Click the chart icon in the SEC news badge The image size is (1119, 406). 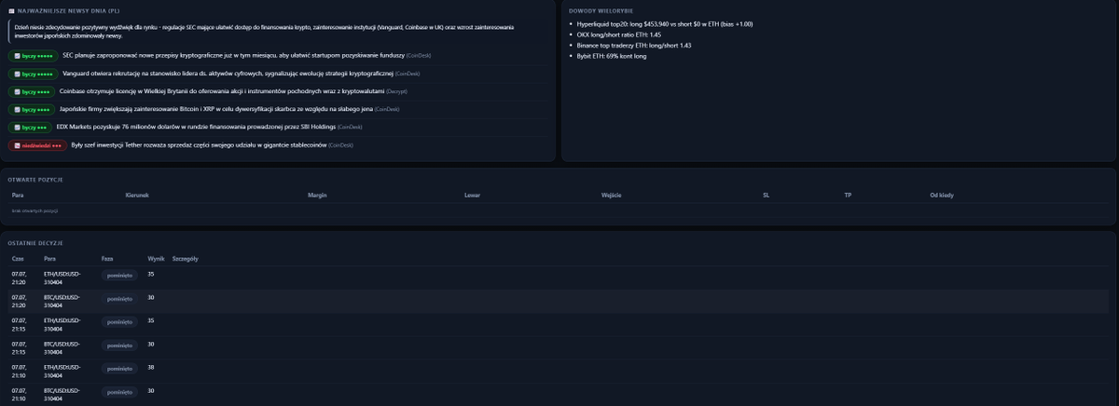coord(17,56)
